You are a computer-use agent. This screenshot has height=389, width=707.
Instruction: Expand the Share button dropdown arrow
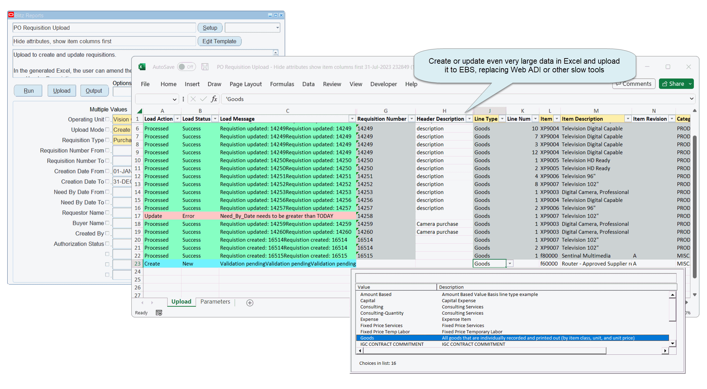690,84
